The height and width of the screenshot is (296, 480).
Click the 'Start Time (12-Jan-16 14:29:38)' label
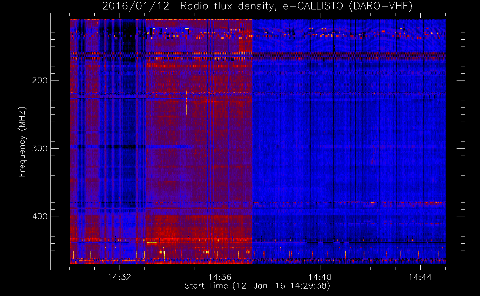(x=257, y=286)
